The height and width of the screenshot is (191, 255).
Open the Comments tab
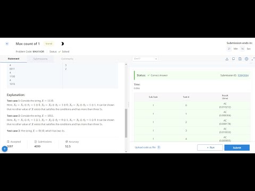[67, 59]
